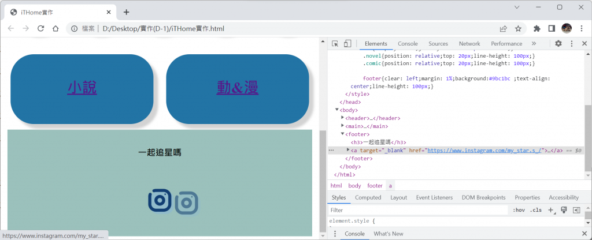Open the Accessibility tab
This screenshot has width=592, height=240.
tap(564, 197)
